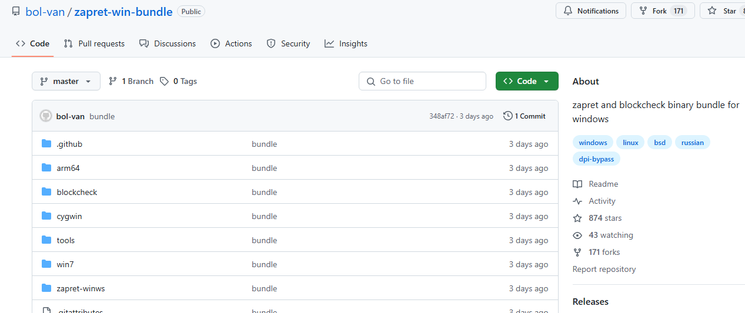This screenshot has height=313, width=745.
Task: Open the .github folder
Action: [69, 144]
